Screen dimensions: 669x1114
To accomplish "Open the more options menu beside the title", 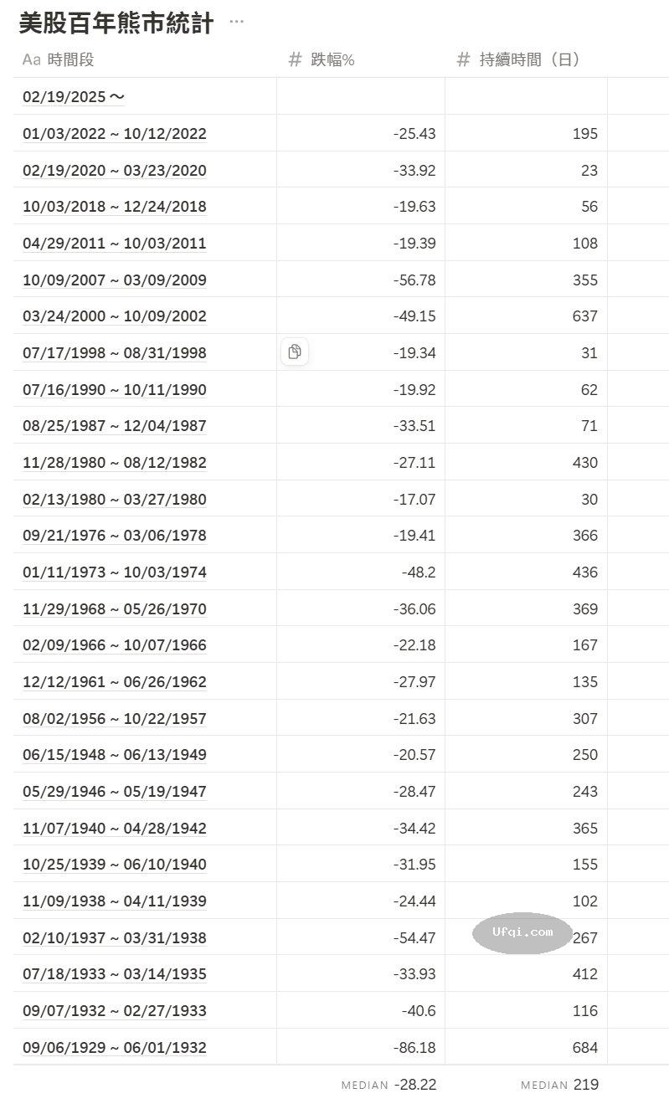I will click(236, 22).
